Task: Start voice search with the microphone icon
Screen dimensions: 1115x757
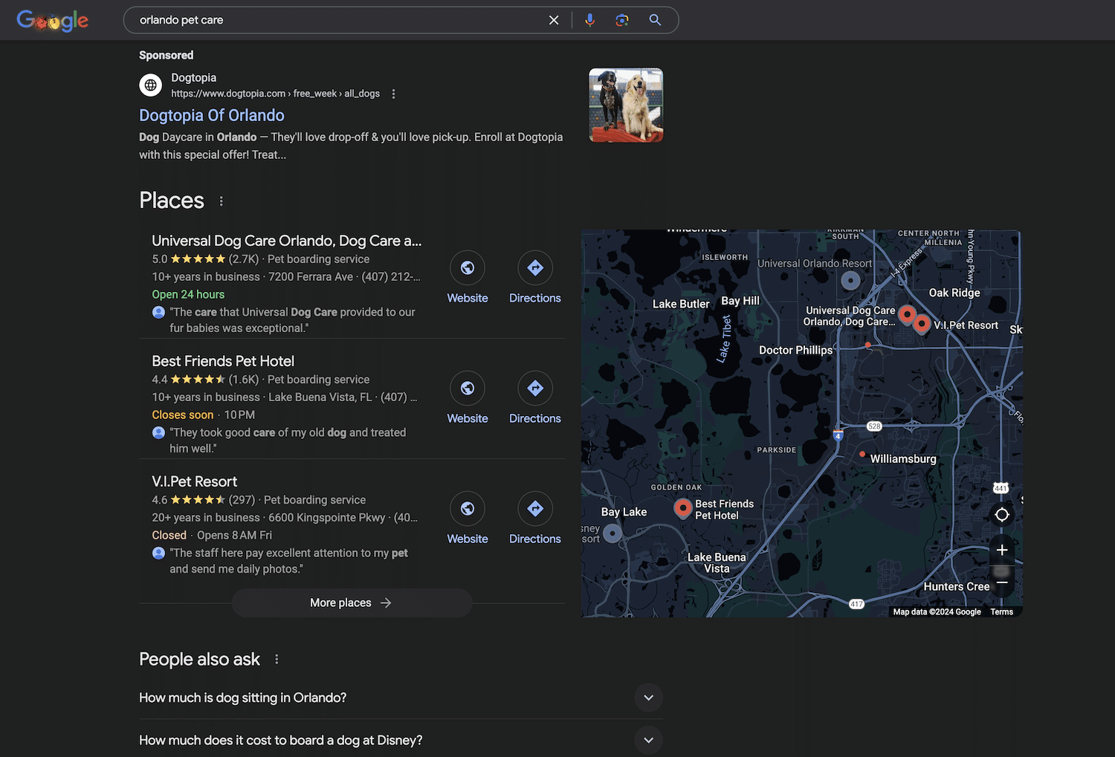Action: [x=589, y=20]
